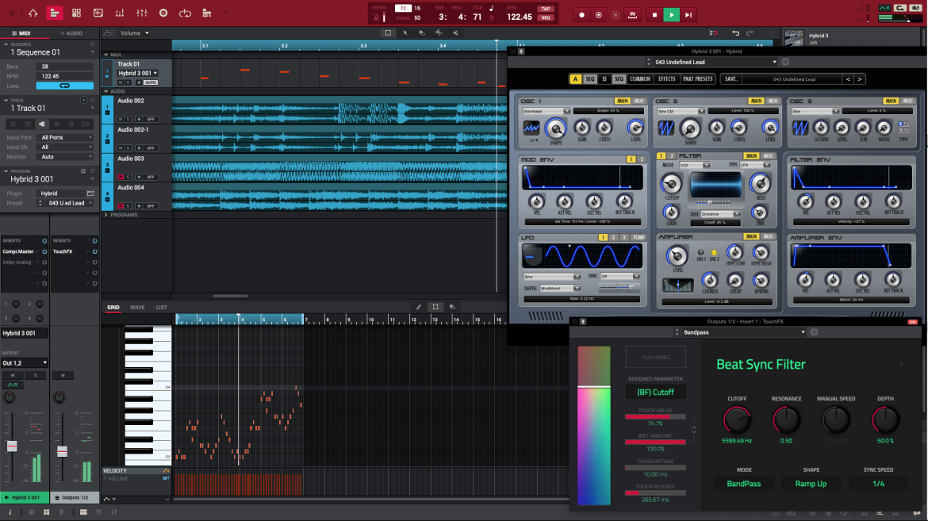Click the green Play button
Screen dimensions: 928x521
coord(671,15)
